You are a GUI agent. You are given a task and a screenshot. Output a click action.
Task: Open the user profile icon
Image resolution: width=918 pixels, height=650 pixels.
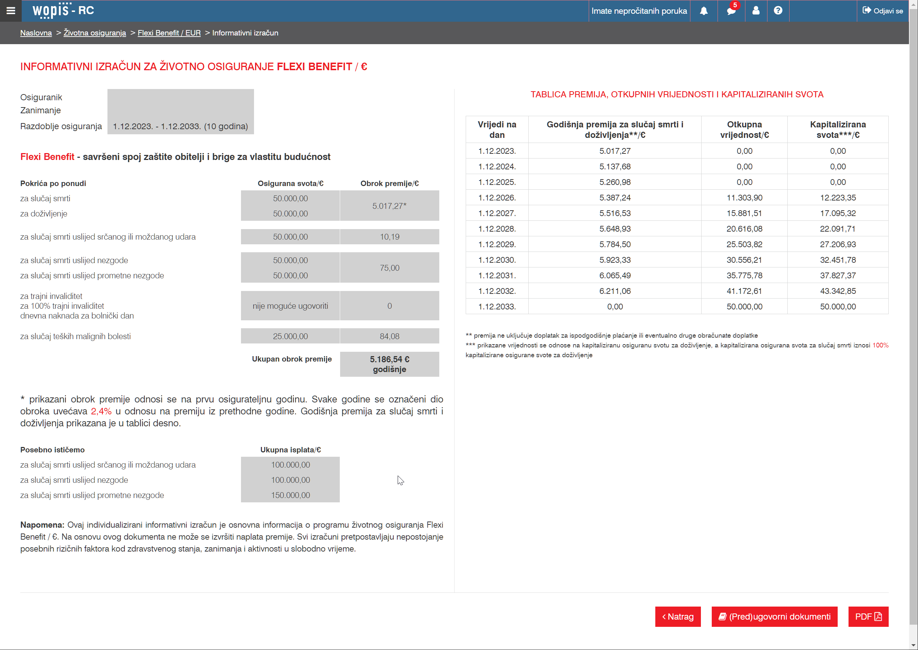tap(756, 11)
